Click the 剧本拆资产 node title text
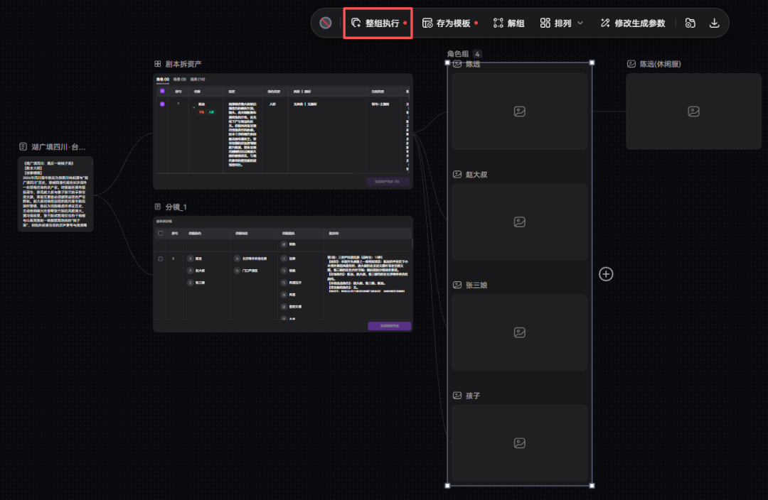The image size is (768, 500). (x=183, y=64)
